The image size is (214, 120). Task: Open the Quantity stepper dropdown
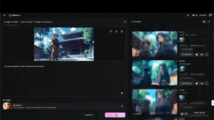coord(101,115)
